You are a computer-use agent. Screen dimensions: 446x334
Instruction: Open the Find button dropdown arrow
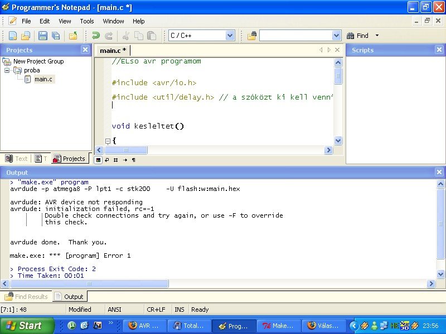pyautogui.click(x=377, y=36)
